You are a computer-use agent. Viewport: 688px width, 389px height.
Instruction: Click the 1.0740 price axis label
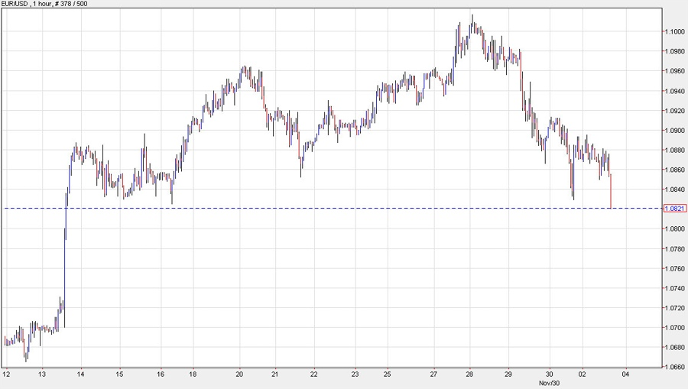(x=675, y=289)
